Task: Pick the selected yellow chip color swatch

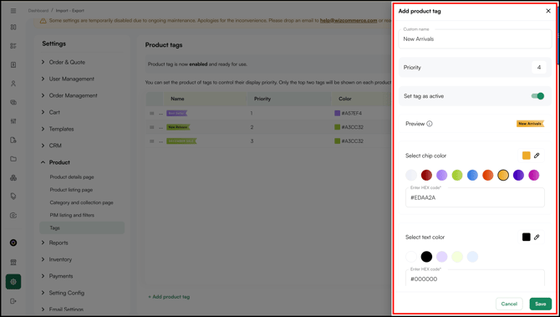Action: 503,175
